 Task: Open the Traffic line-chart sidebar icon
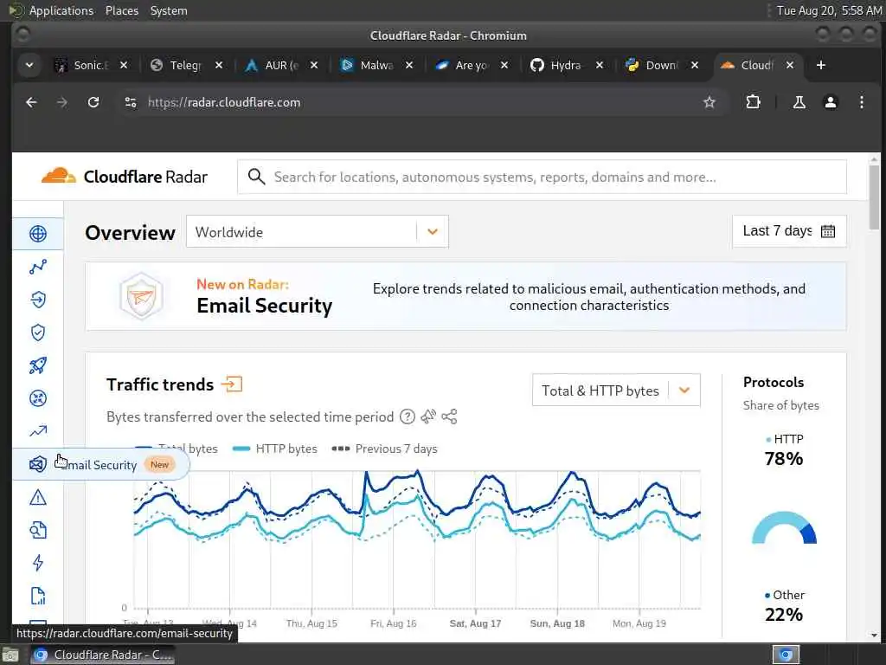coord(38,267)
